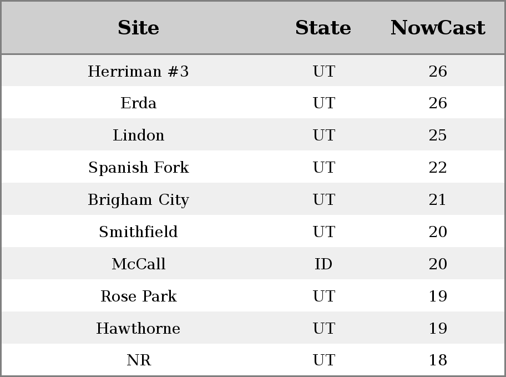Select the NR site cell
This screenshot has width=506, height=377.
[138, 360]
